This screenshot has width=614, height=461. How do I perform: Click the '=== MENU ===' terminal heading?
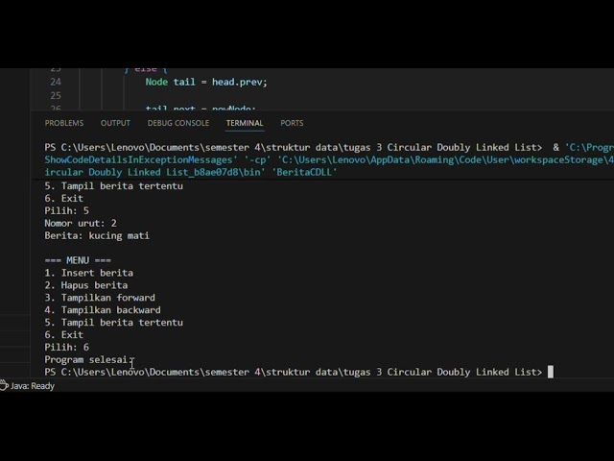[x=78, y=260]
